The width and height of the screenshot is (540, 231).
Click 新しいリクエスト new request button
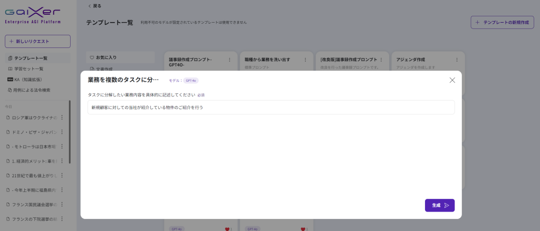(x=37, y=41)
